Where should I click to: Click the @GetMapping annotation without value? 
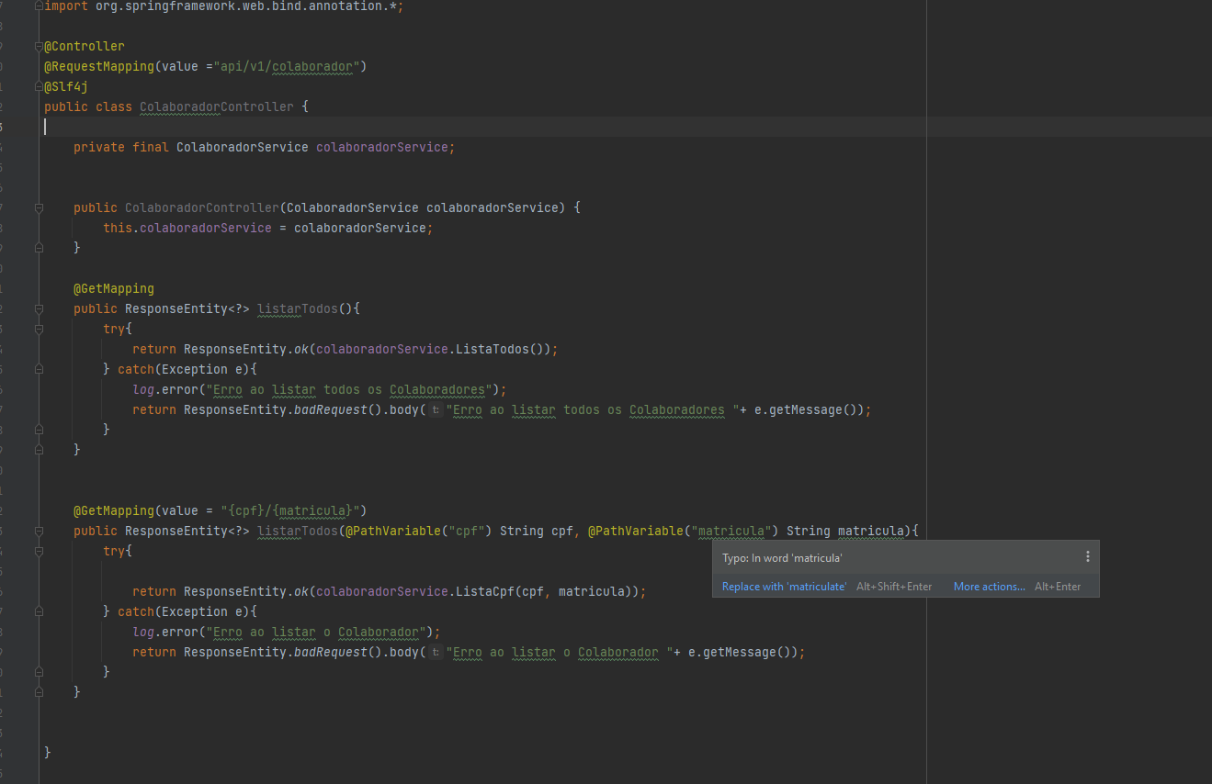pos(114,288)
